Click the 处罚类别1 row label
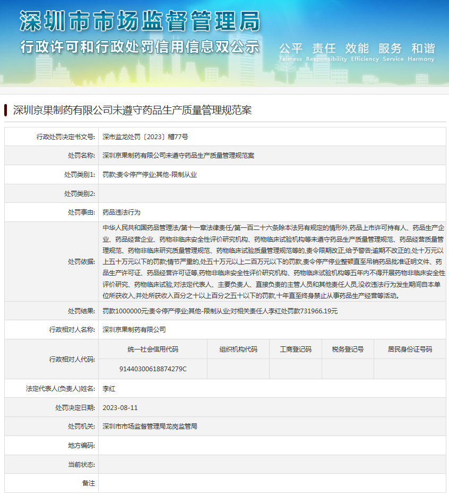Screen dimensions: 449x495 point(80,175)
